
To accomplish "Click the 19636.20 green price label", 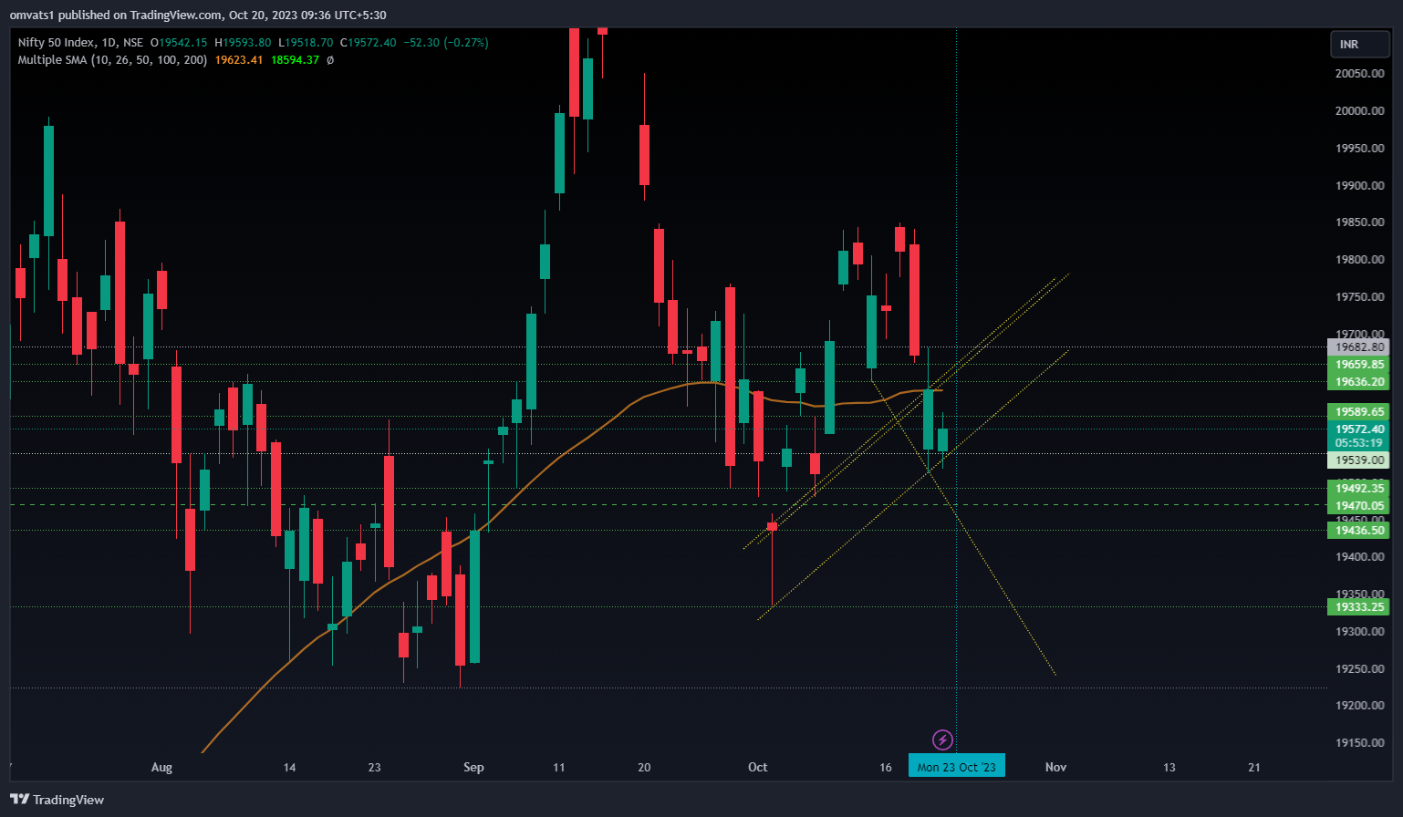I will (1358, 381).
